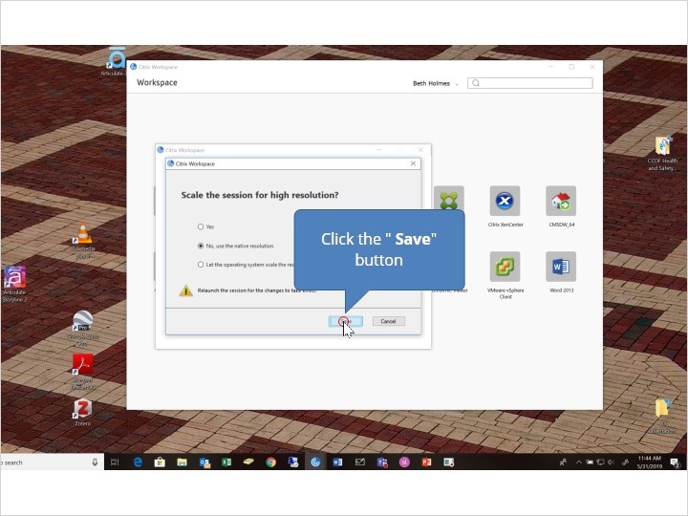The height and width of the screenshot is (516, 688).
Task: Click the Task View taskbar button
Action: 115,462
